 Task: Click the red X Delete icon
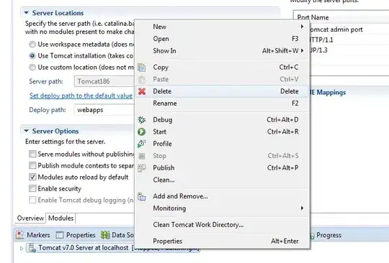142,91
